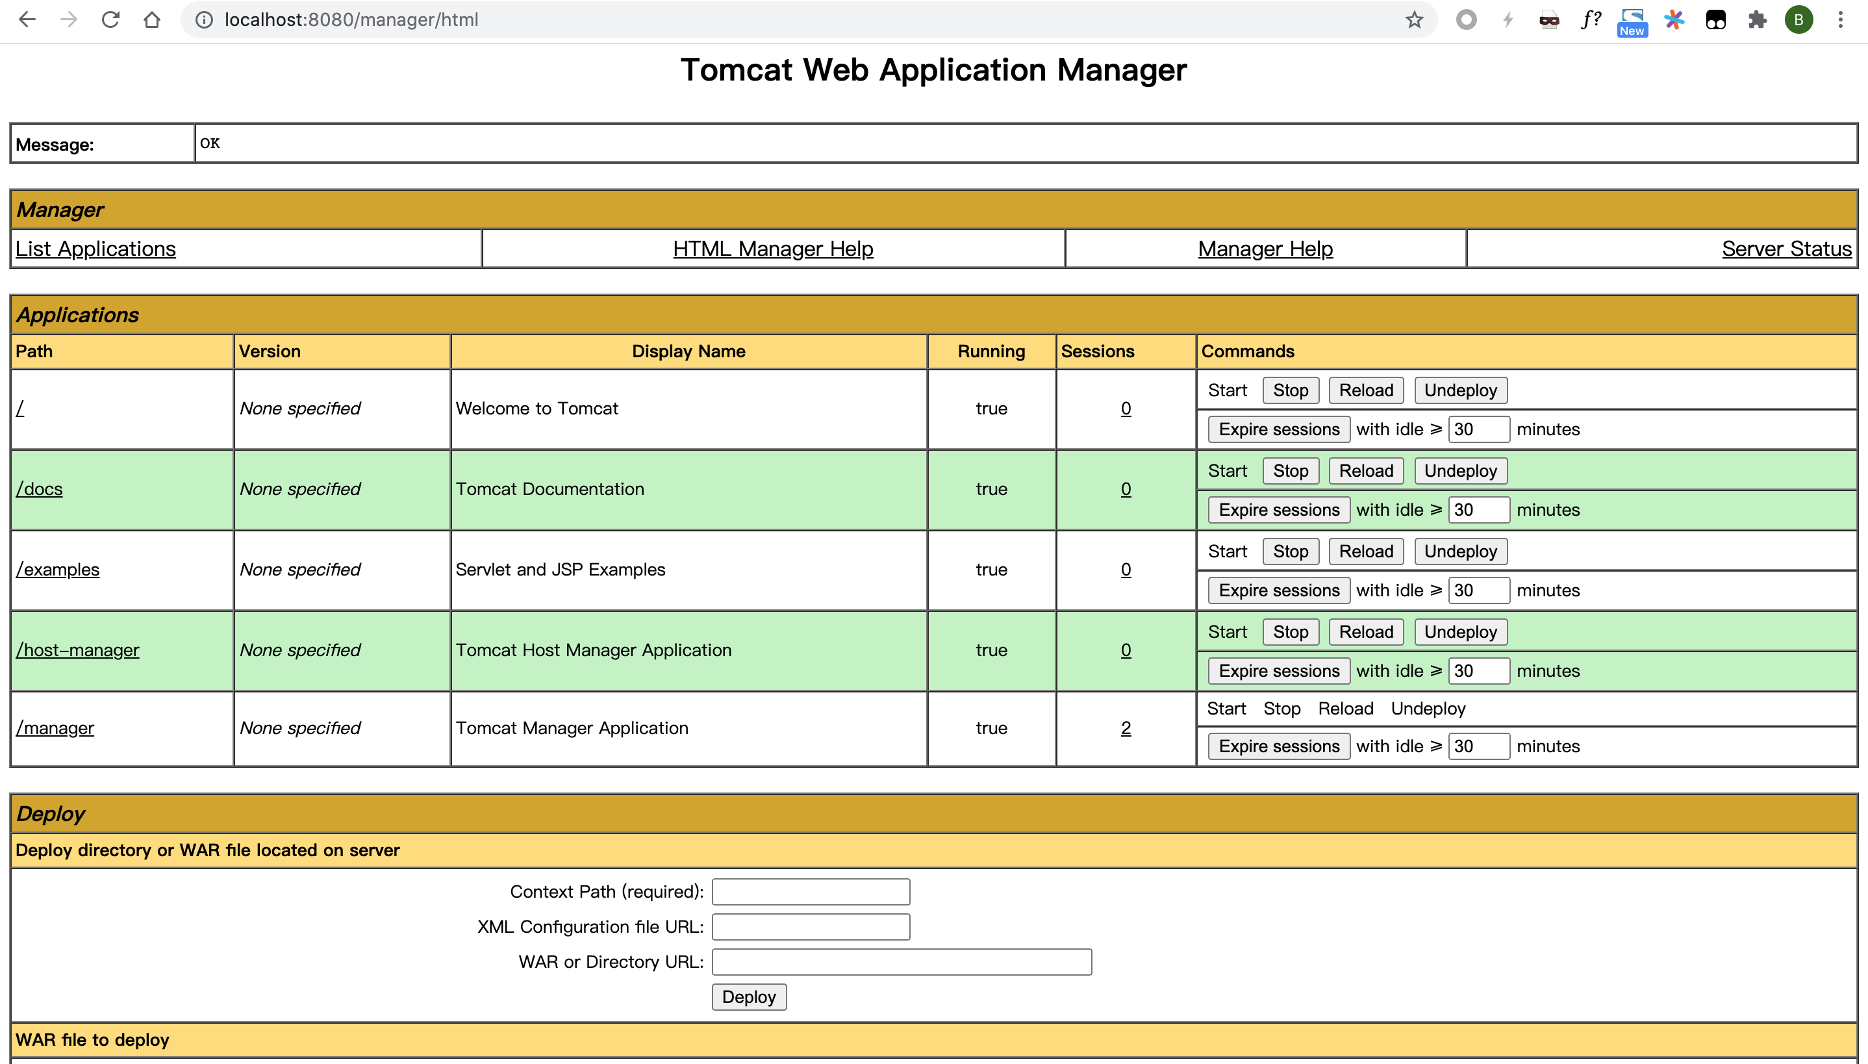This screenshot has width=1868, height=1064.
Task: Click the browser home icon
Action: (x=152, y=19)
